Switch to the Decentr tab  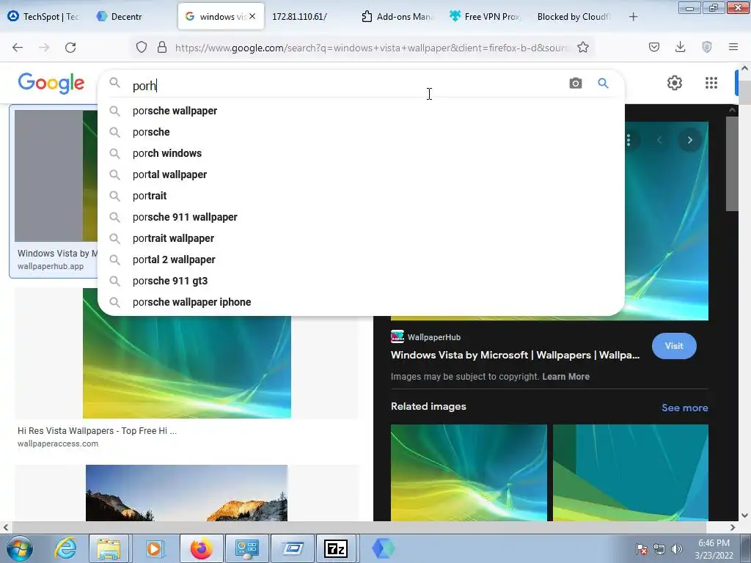click(126, 17)
